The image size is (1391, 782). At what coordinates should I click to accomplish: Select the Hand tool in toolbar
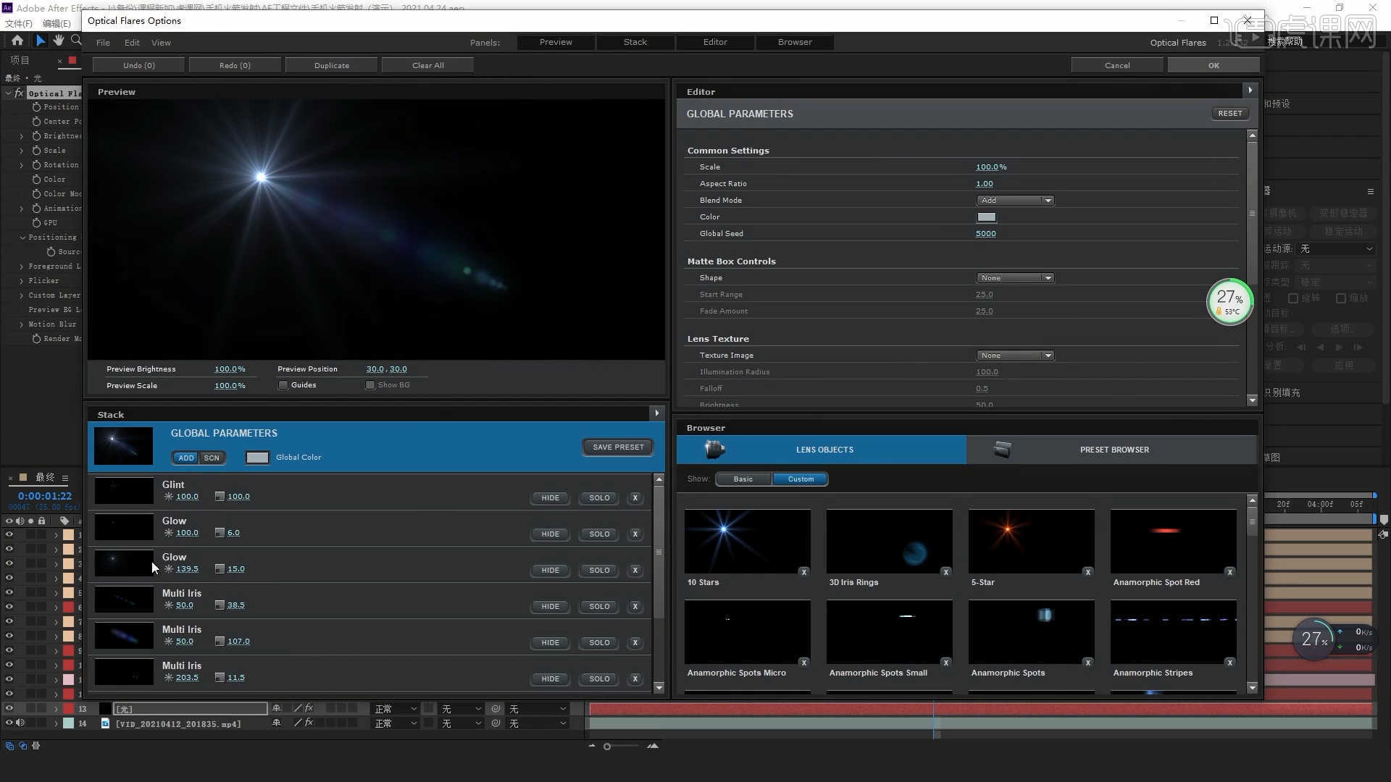point(58,41)
